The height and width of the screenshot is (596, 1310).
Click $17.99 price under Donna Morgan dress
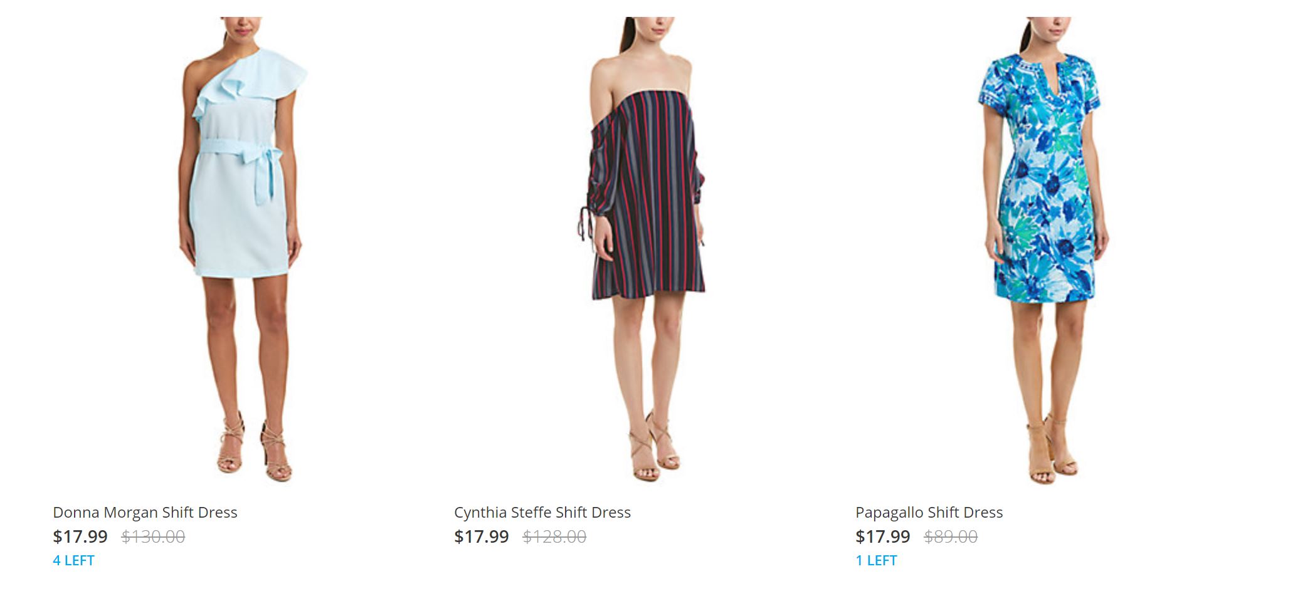click(x=80, y=536)
